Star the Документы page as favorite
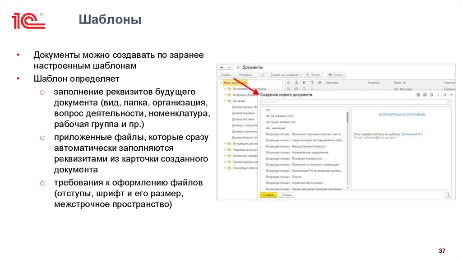Viewport: 462px width, 259px height. tap(238, 68)
